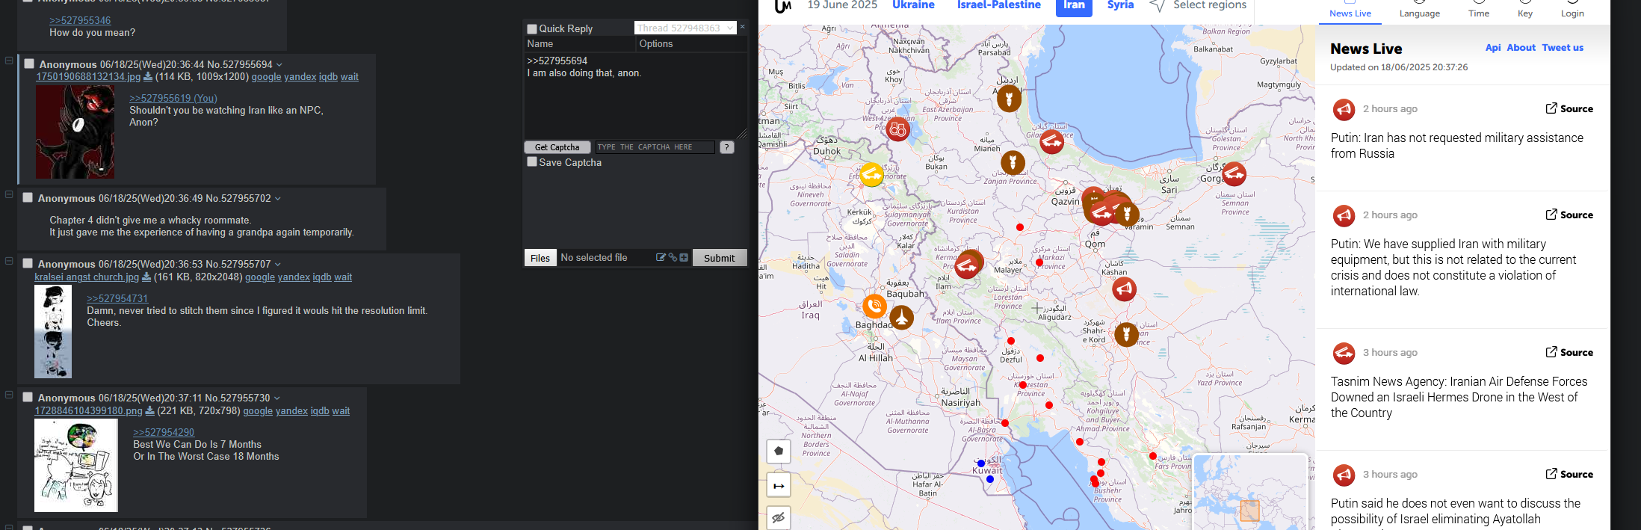This screenshot has width=1641, height=530.
Task: Click the megaphone marker near Kashan
Action: point(1124,289)
